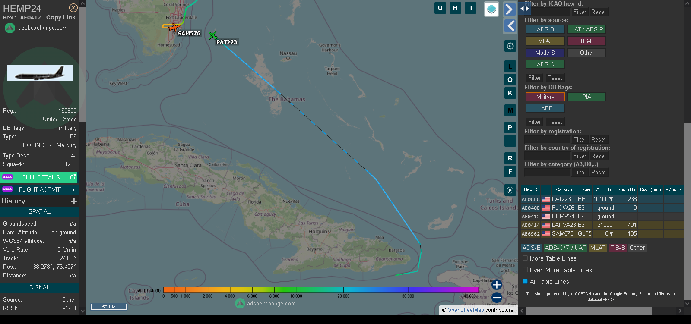Select the SAM576 aircraft icon on map
The image size is (691, 324).
(x=174, y=28)
